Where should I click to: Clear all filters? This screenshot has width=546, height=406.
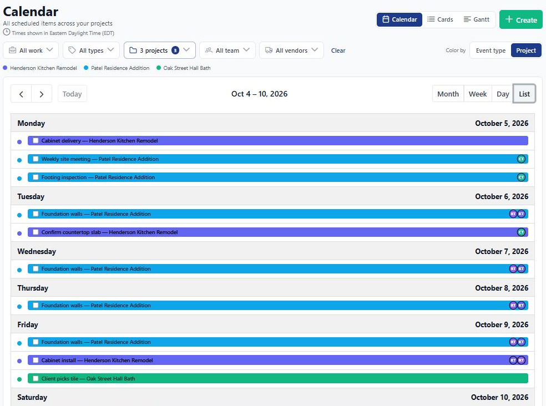click(x=338, y=50)
